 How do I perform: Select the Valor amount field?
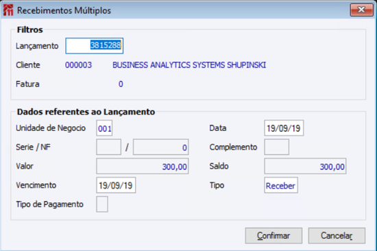tap(143, 166)
